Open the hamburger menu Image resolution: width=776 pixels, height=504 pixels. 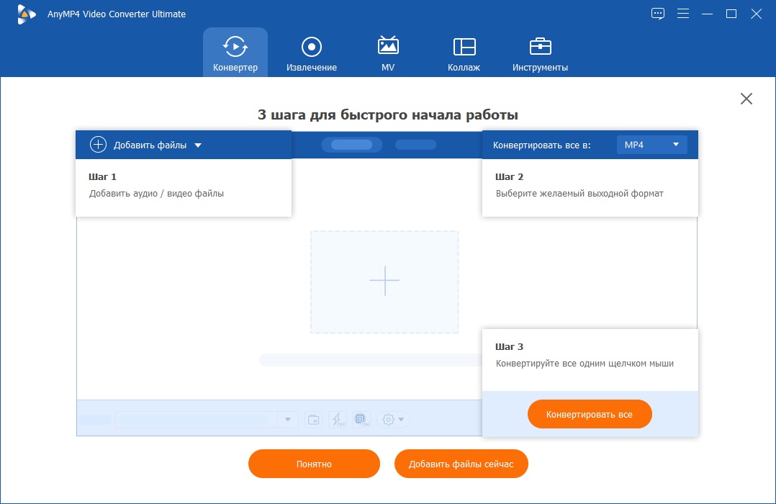point(682,14)
